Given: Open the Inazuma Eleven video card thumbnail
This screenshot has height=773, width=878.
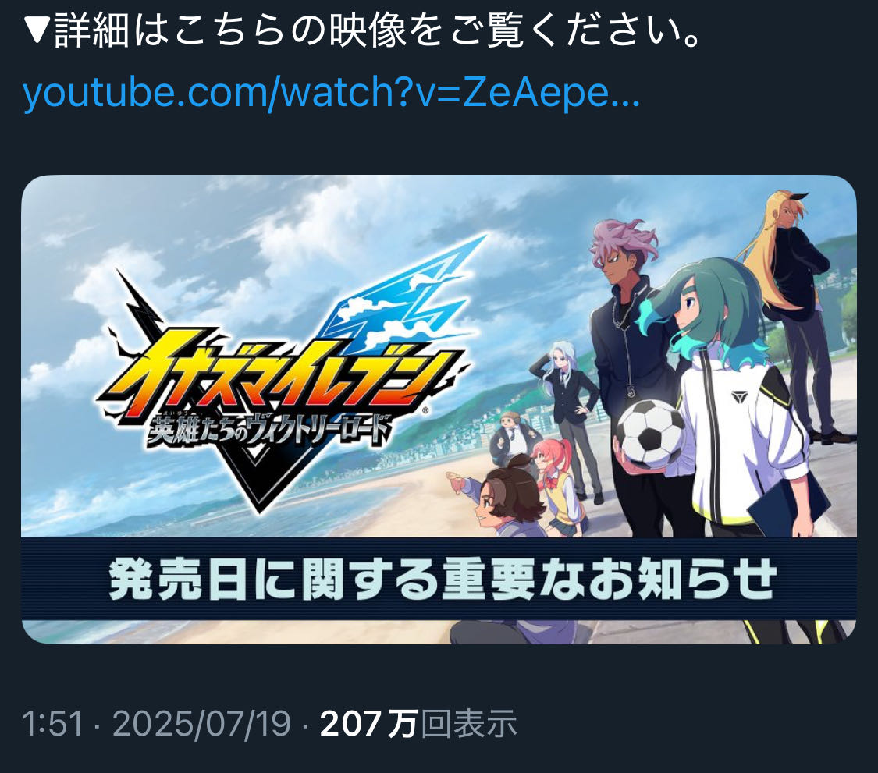Looking at the screenshot, I should pyautogui.click(x=439, y=410).
